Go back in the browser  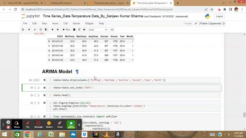[x=4, y=9]
